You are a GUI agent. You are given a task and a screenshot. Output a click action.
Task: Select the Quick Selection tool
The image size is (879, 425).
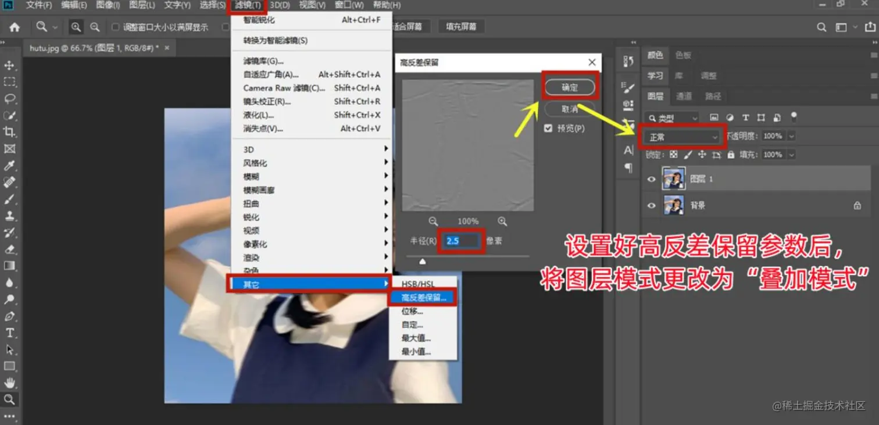[10, 115]
